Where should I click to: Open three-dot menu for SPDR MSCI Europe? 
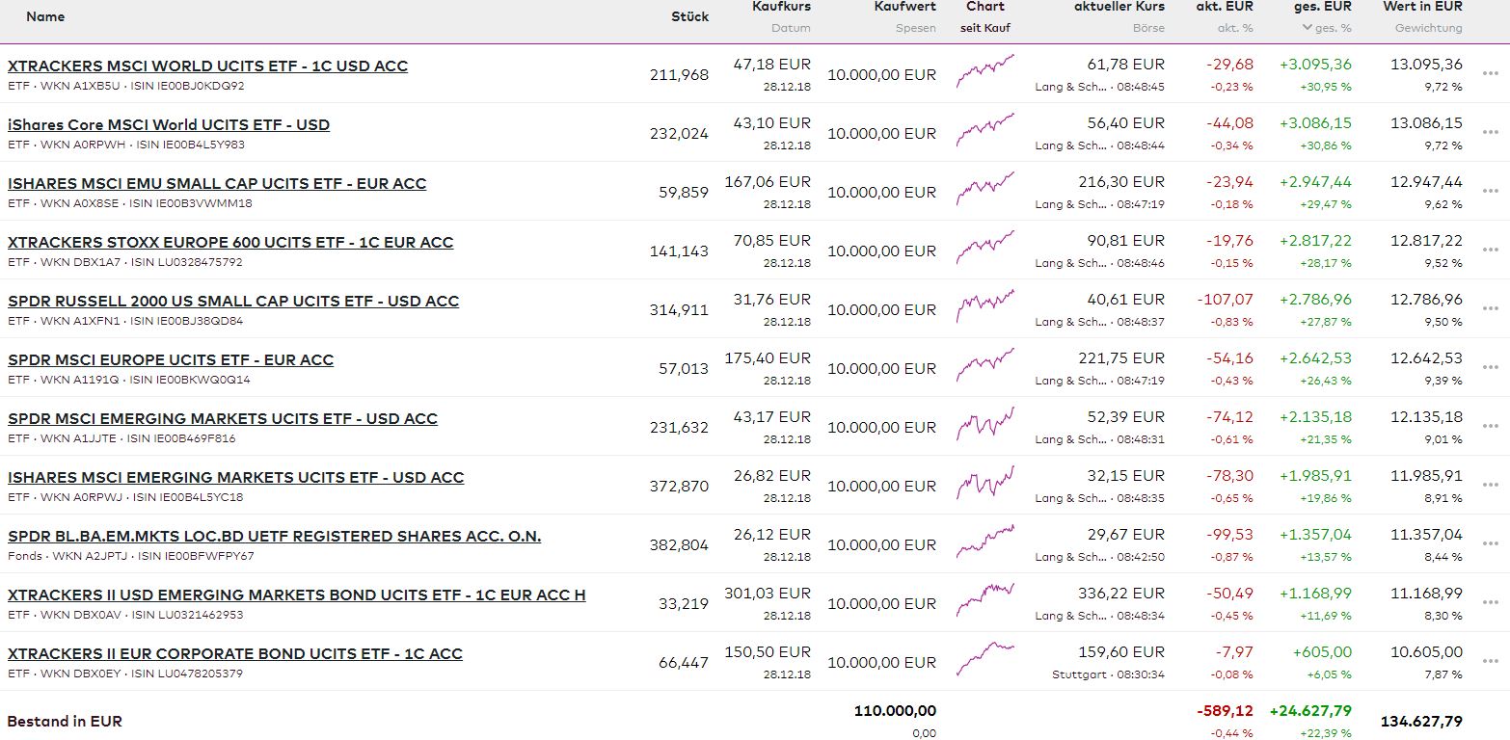pos(1491,368)
